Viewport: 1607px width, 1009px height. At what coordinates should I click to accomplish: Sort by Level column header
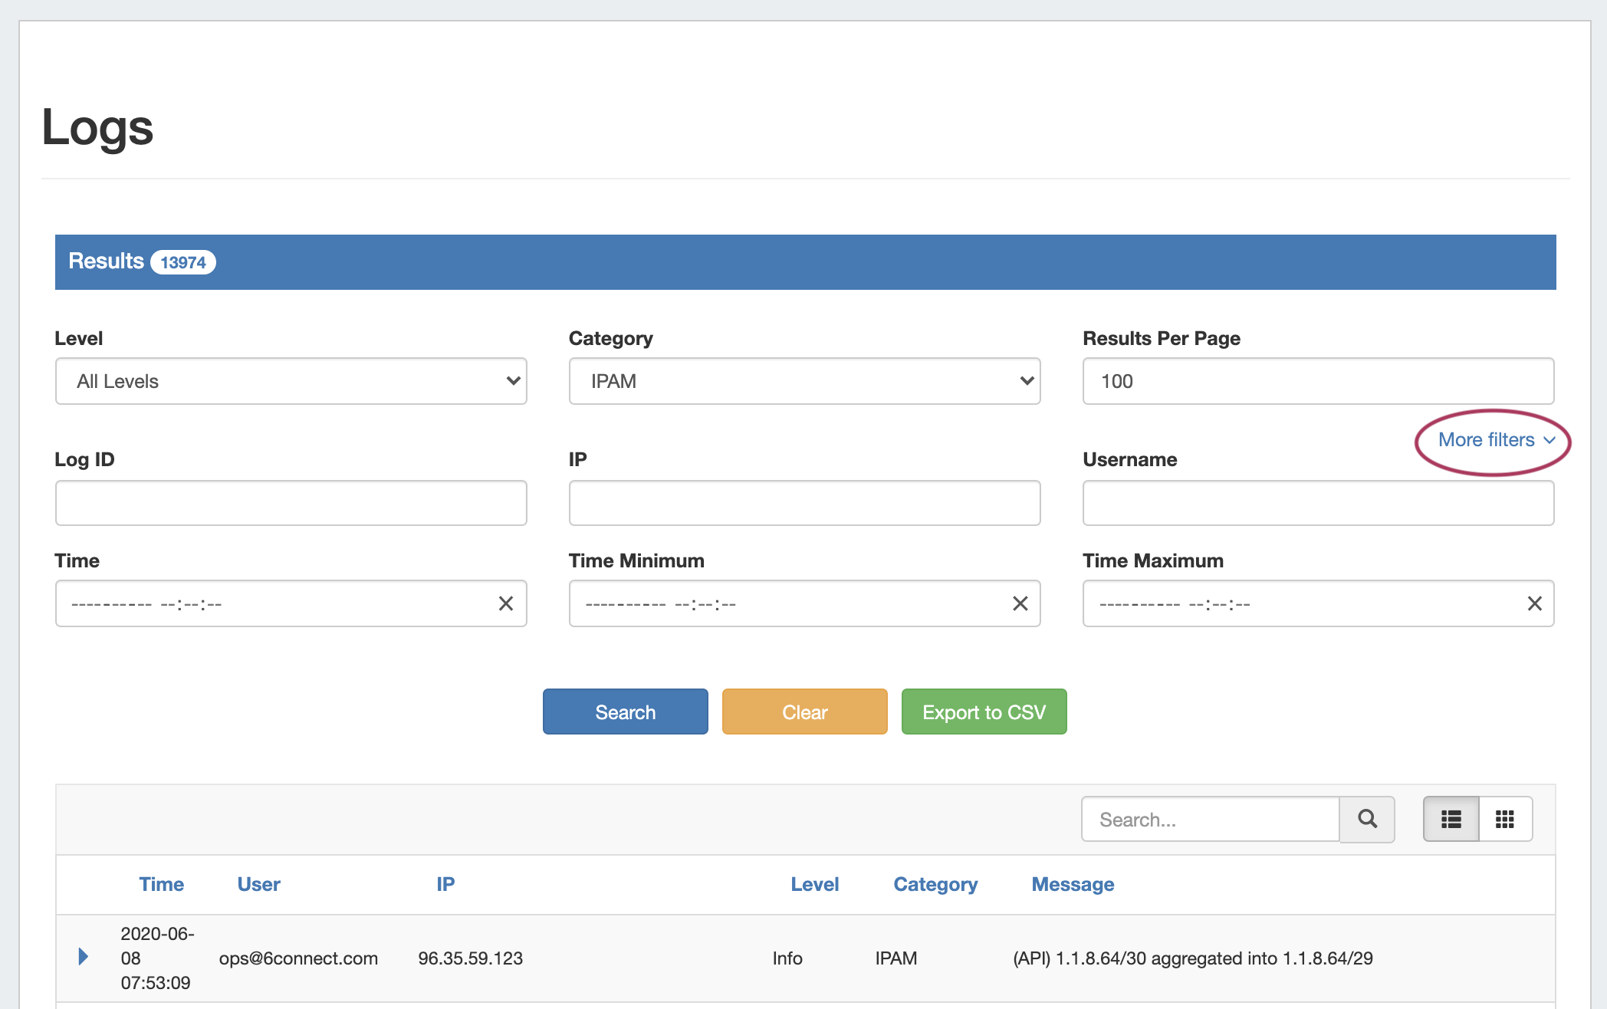coord(814,884)
